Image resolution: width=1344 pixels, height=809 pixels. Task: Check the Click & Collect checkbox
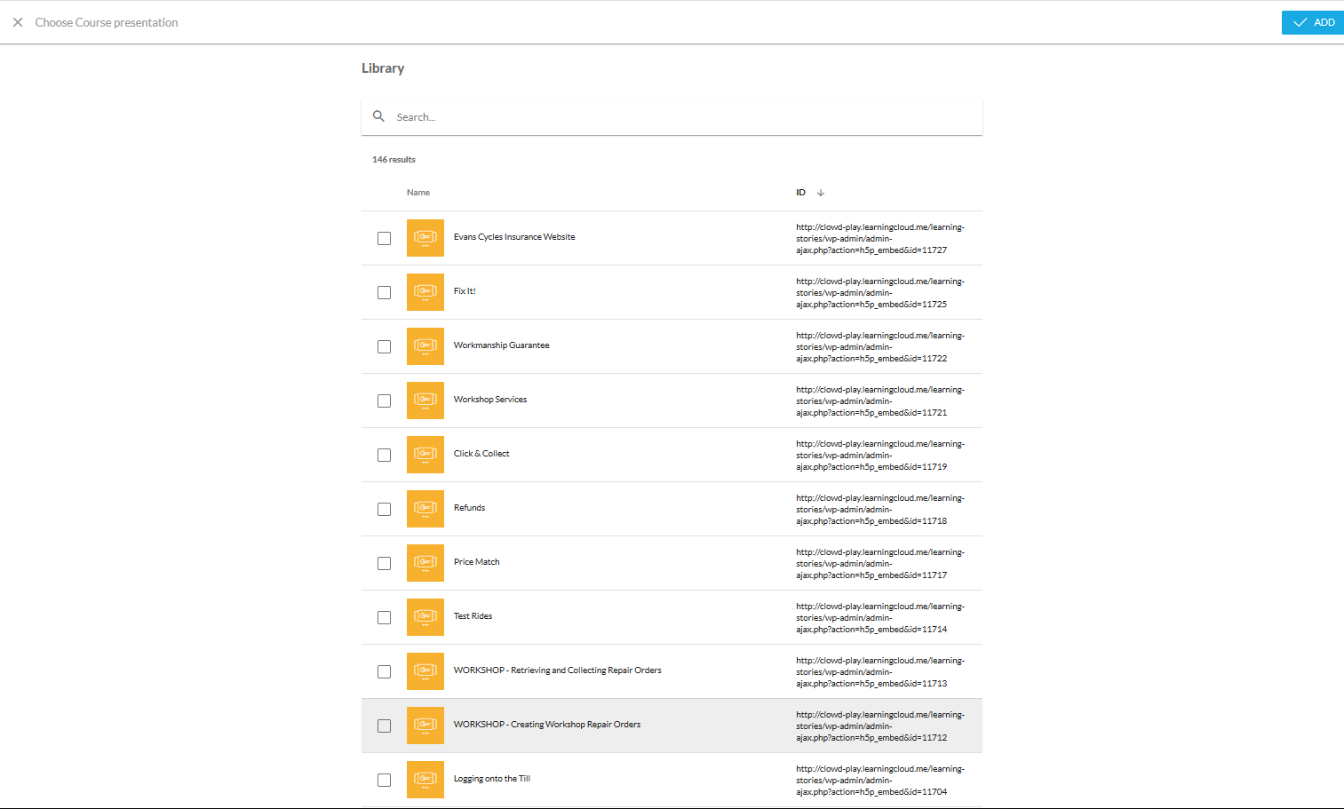tap(384, 455)
